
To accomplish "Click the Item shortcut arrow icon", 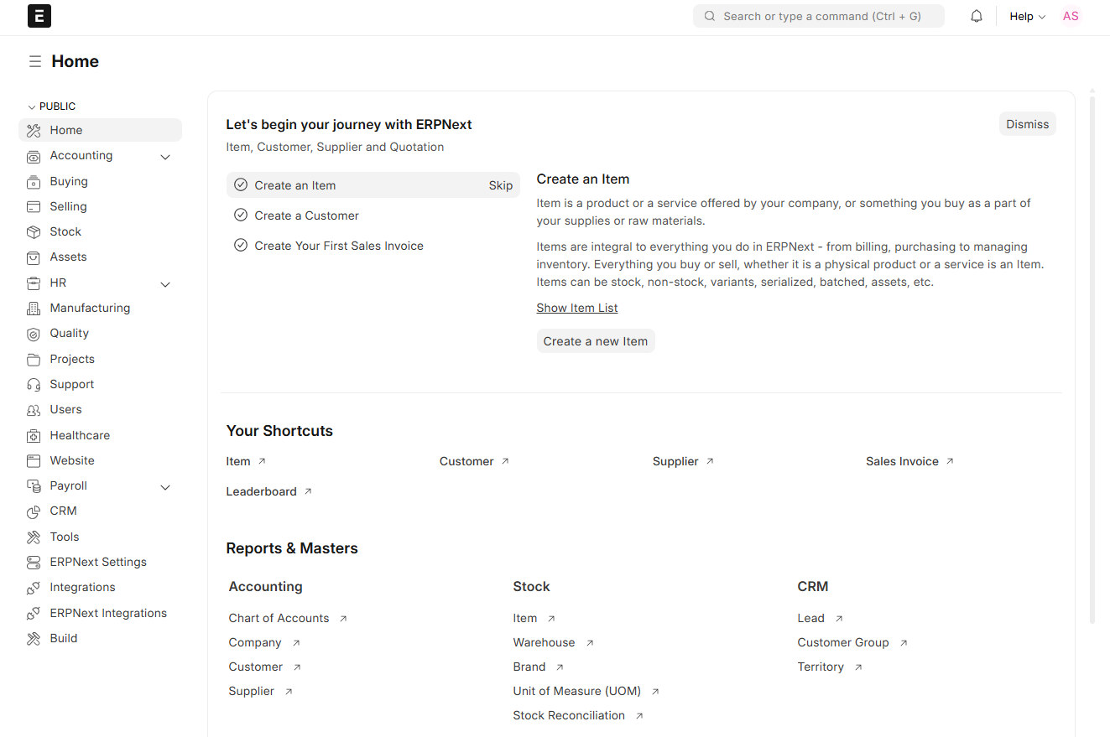I will pyautogui.click(x=262, y=461).
